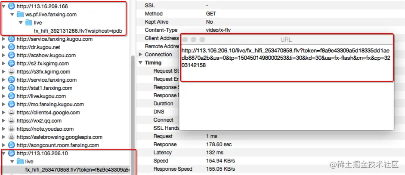
Task: Expand the https://s3fx.kgimg.com host
Action: click(3, 72)
